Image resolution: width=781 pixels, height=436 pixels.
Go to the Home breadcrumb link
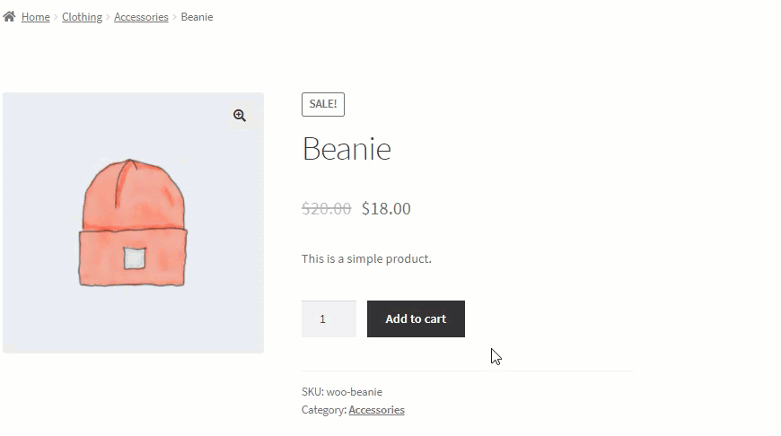click(35, 17)
